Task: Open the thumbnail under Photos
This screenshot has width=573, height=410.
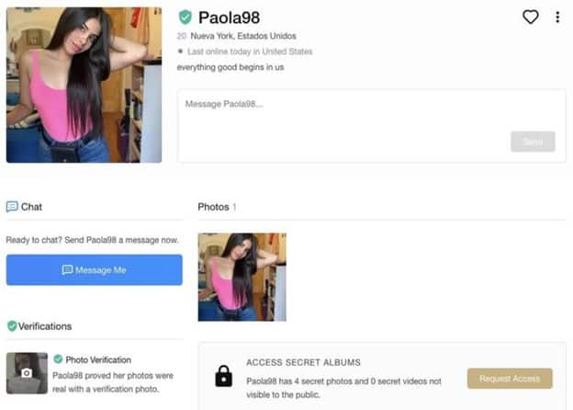Action: click(242, 278)
